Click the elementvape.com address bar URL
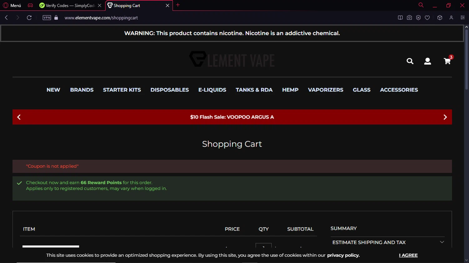This screenshot has width=469, height=263. coord(101,18)
